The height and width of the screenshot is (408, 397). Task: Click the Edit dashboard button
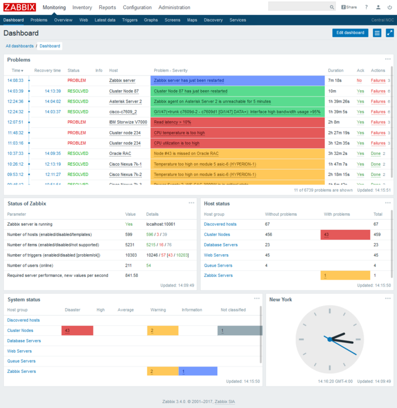(350, 33)
